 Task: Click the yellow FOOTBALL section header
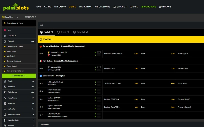(x=121, y=39)
